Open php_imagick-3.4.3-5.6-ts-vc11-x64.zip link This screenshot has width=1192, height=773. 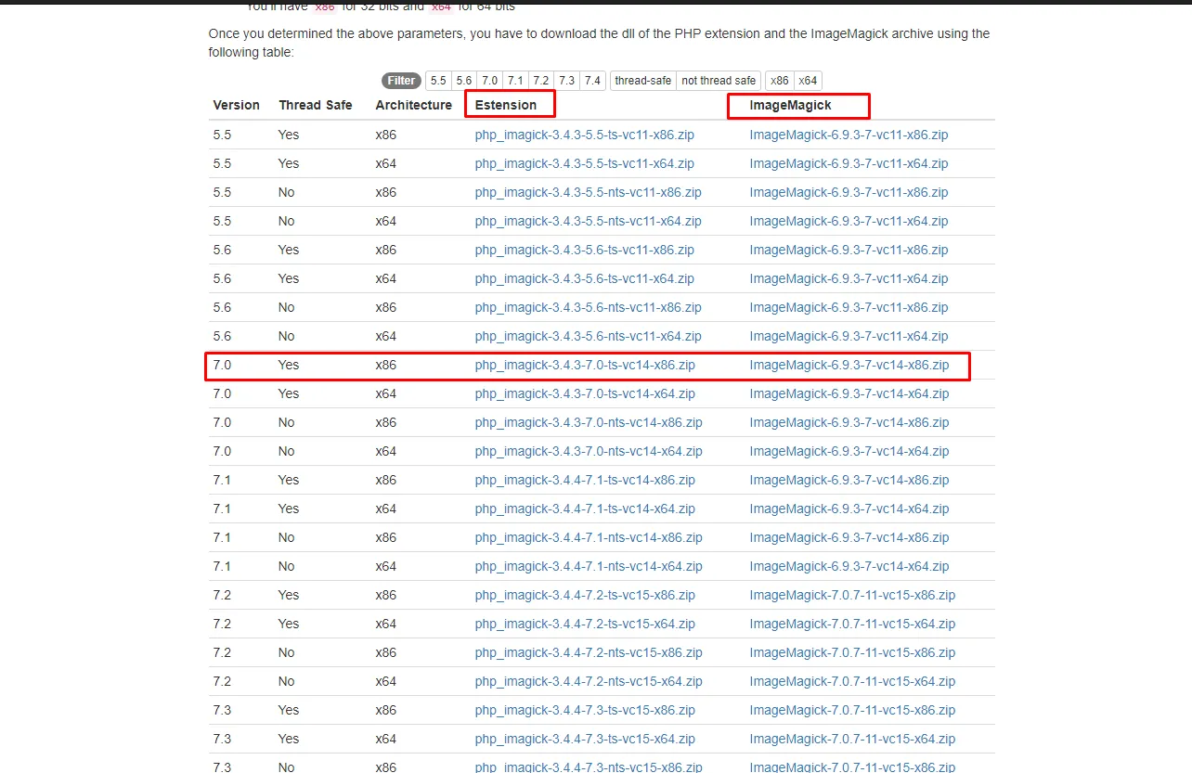(585, 278)
